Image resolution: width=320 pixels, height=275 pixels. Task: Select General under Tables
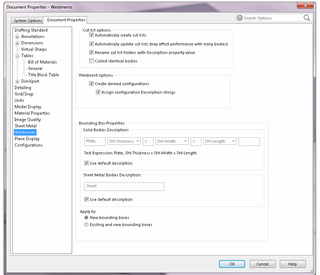tap(35, 68)
